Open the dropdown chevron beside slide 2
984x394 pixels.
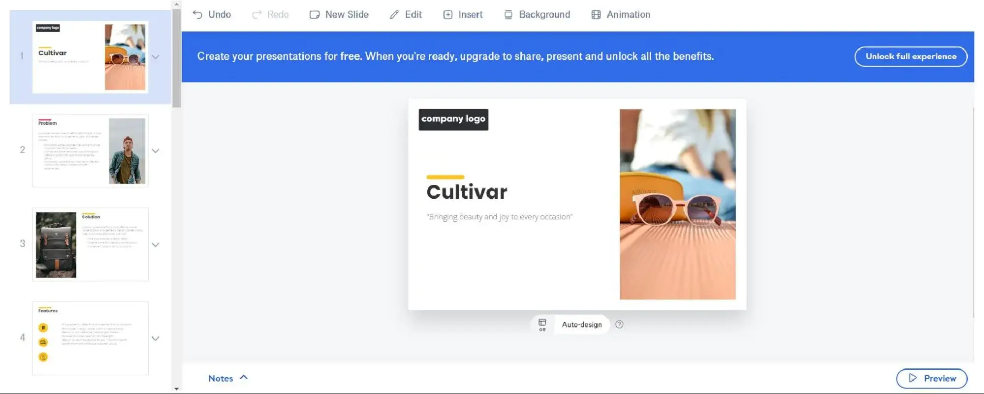pos(156,151)
